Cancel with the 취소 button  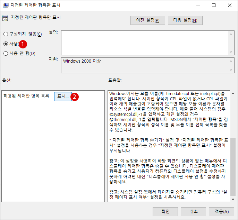pyautogui.click(x=193, y=211)
